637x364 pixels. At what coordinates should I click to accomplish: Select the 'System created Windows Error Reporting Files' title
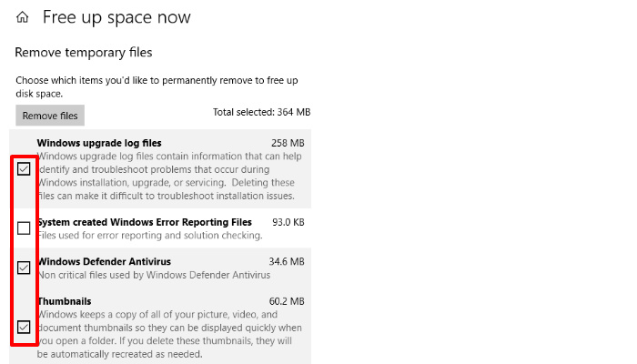tap(145, 222)
